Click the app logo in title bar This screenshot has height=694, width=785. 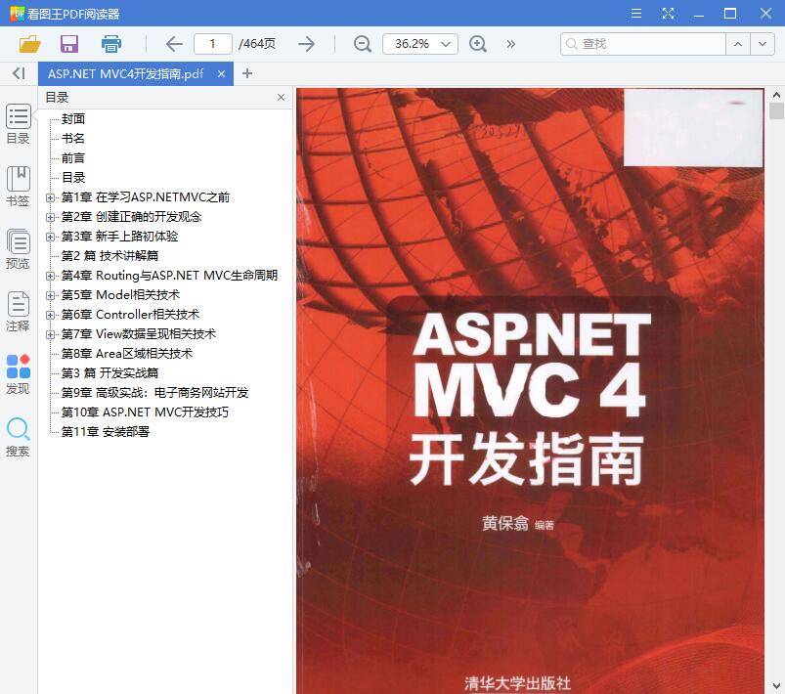point(17,13)
